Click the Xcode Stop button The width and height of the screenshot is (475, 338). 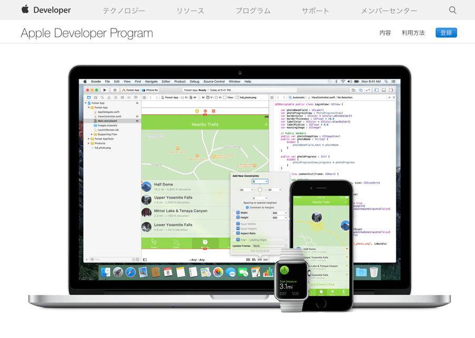coord(115,90)
